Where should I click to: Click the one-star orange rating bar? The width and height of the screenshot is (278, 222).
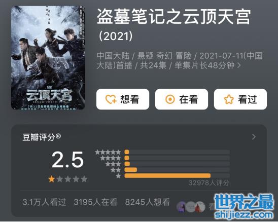pos(167,176)
